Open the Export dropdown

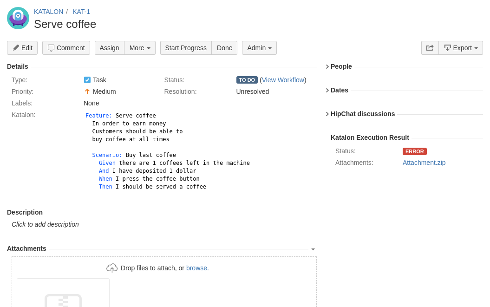point(461,48)
